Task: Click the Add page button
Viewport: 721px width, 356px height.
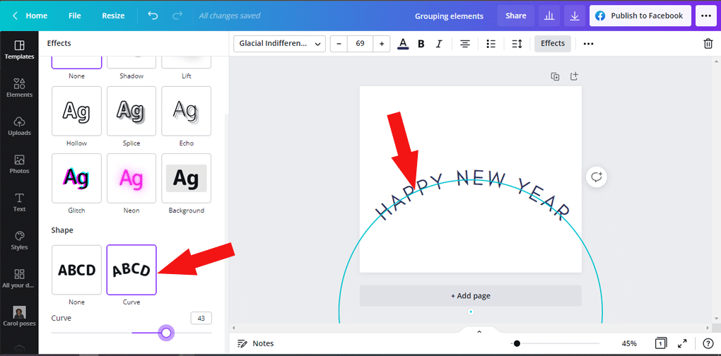Action: pos(470,296)
